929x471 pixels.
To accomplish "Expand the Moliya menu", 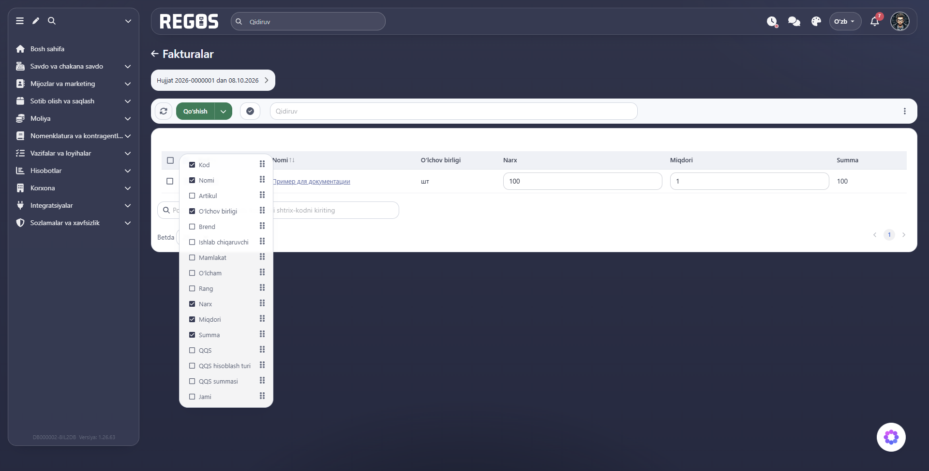I will [74, 118].
